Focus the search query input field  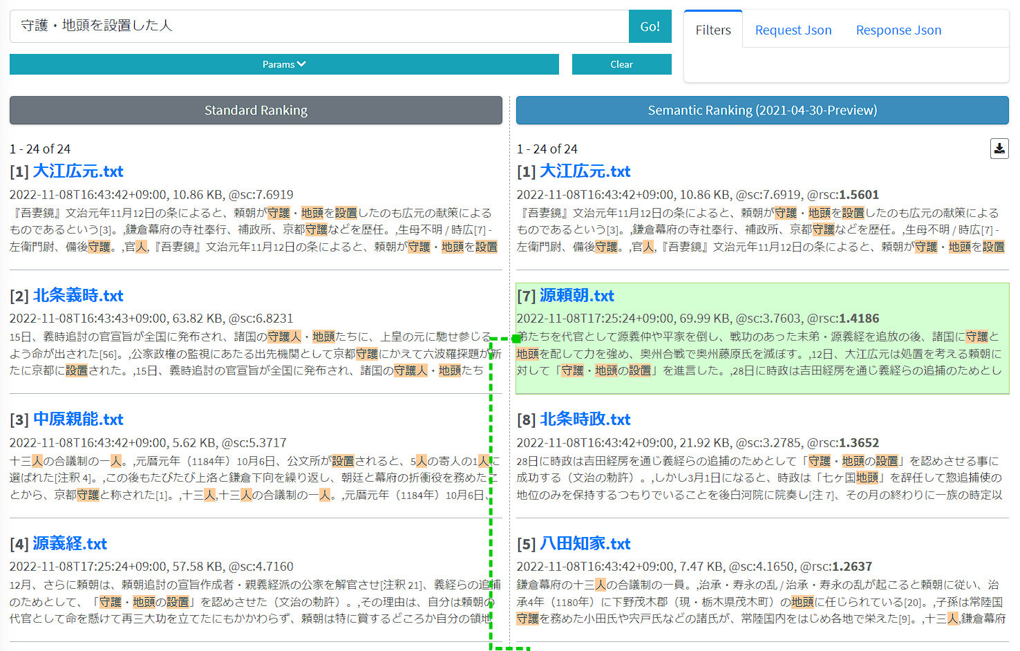coord(319,26)
